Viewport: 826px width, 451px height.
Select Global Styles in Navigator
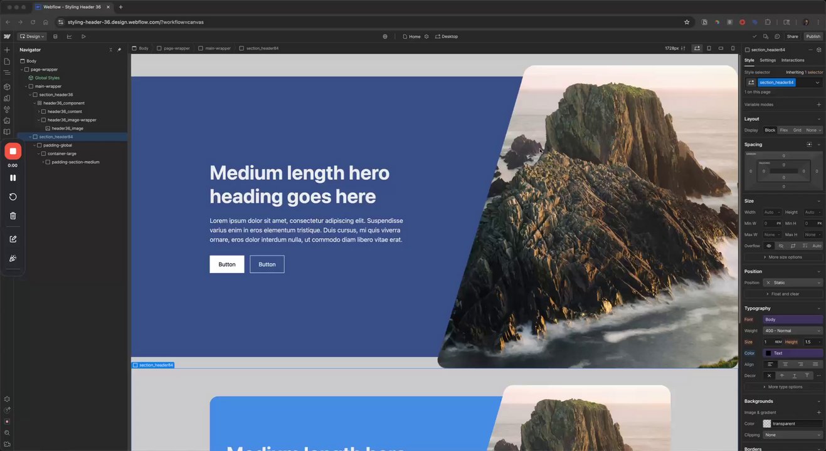coord(47,78)
